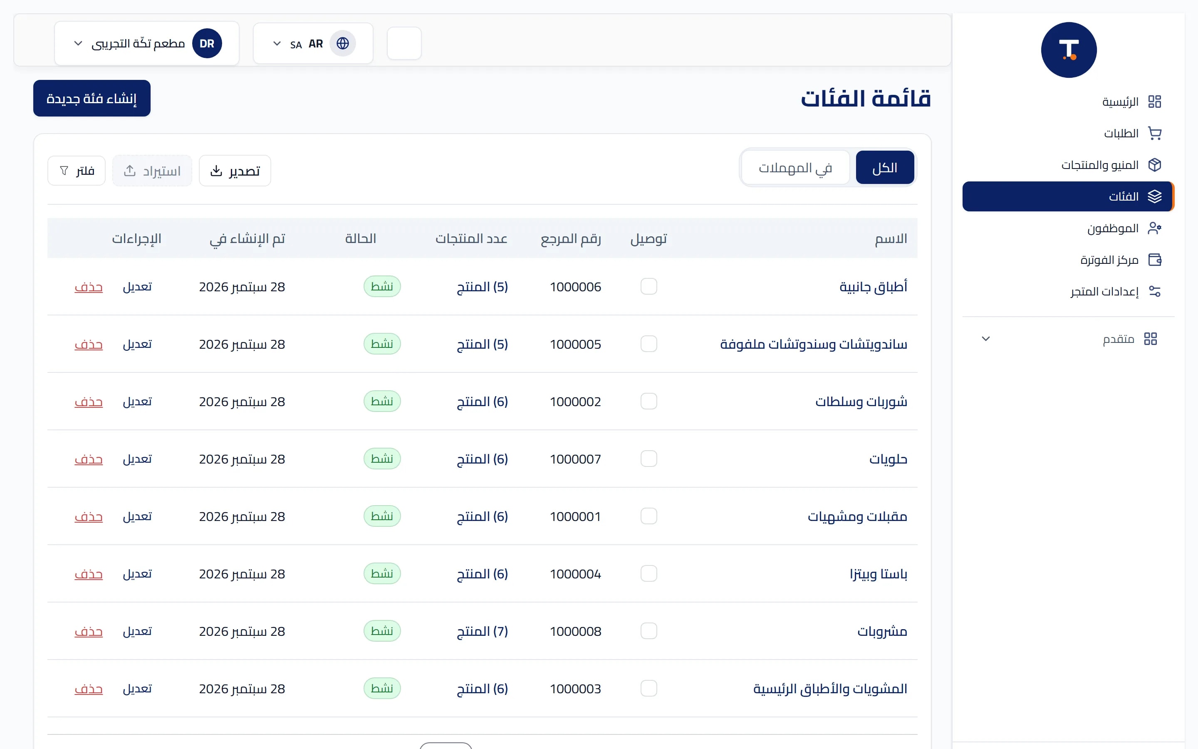Click the upload icon on استيراد
The width and height of the screenshot is (1198, 749).
[x=130, y=171]
